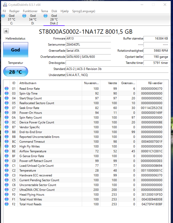Open the Hjælp menu
The image size is (173, 223).
point(65,11)
